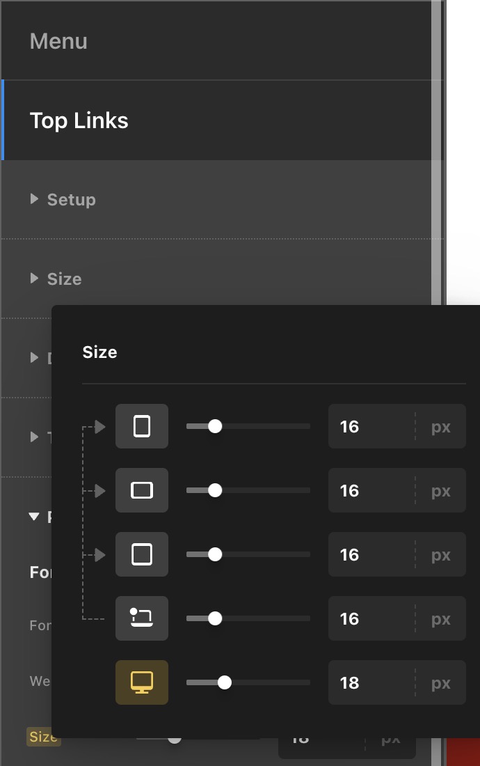The width and height of the screenshot is (480, 766).
Task: Select the laptop breakpoint icon
Action: (x=142, y=618)
